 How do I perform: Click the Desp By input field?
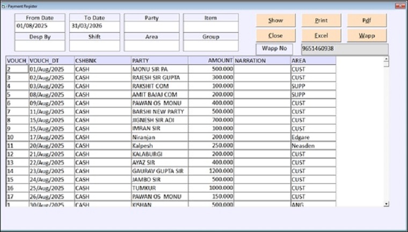point(40,46)
